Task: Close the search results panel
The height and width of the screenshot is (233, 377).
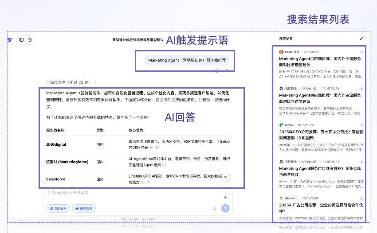Action: [361, 39]
